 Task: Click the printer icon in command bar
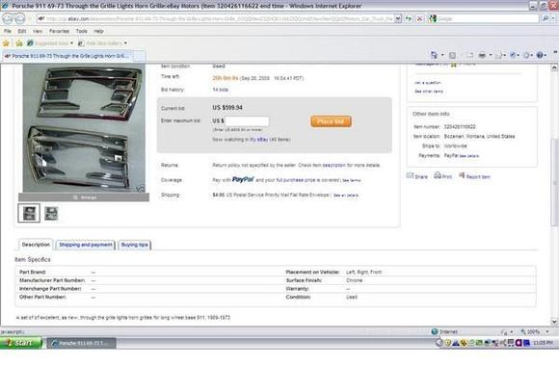[x=482, y=55]
